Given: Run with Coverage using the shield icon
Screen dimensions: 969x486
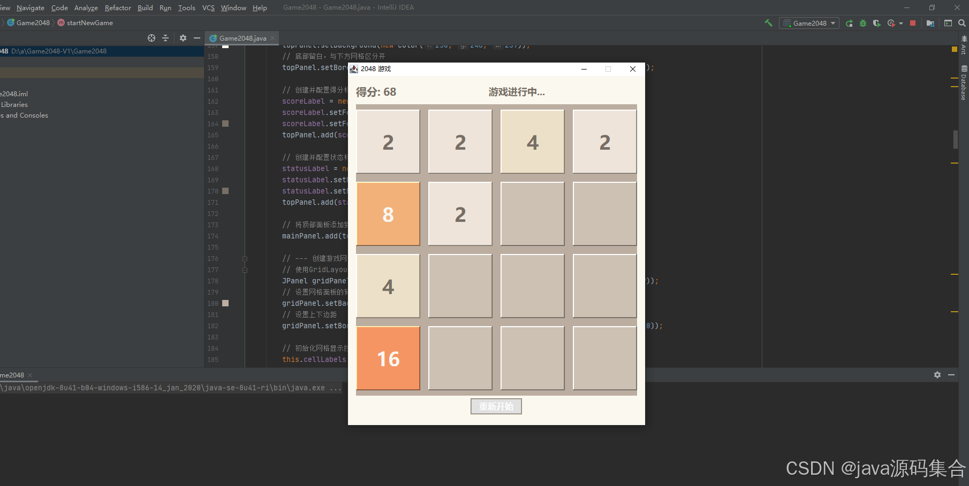Looking at the screenshot, I should (876, 23).
